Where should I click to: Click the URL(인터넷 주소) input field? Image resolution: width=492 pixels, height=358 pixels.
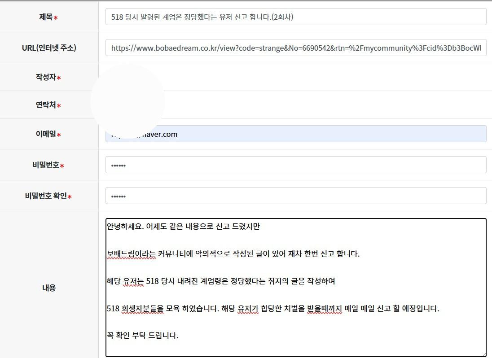click(296, 48)
